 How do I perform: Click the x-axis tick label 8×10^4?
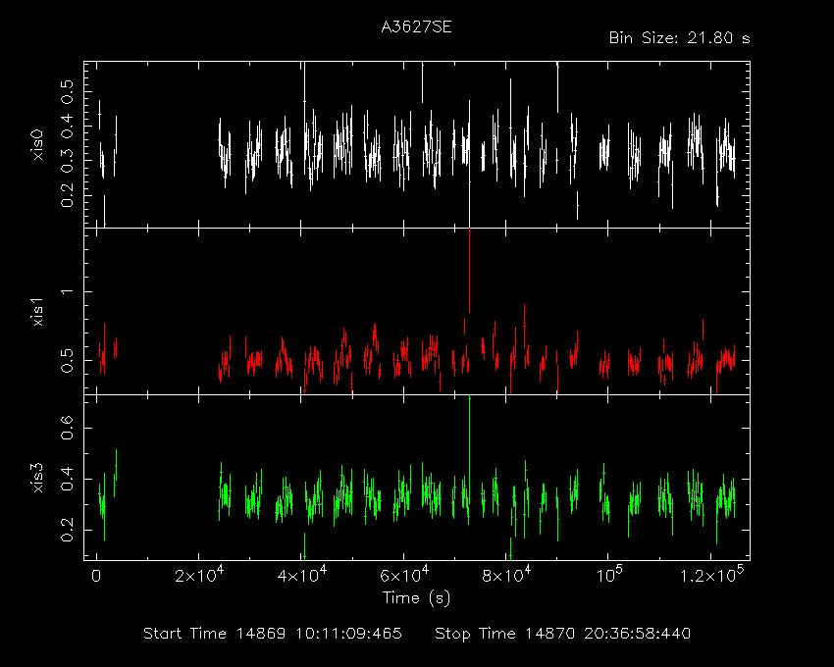click(x=506, y=575)
